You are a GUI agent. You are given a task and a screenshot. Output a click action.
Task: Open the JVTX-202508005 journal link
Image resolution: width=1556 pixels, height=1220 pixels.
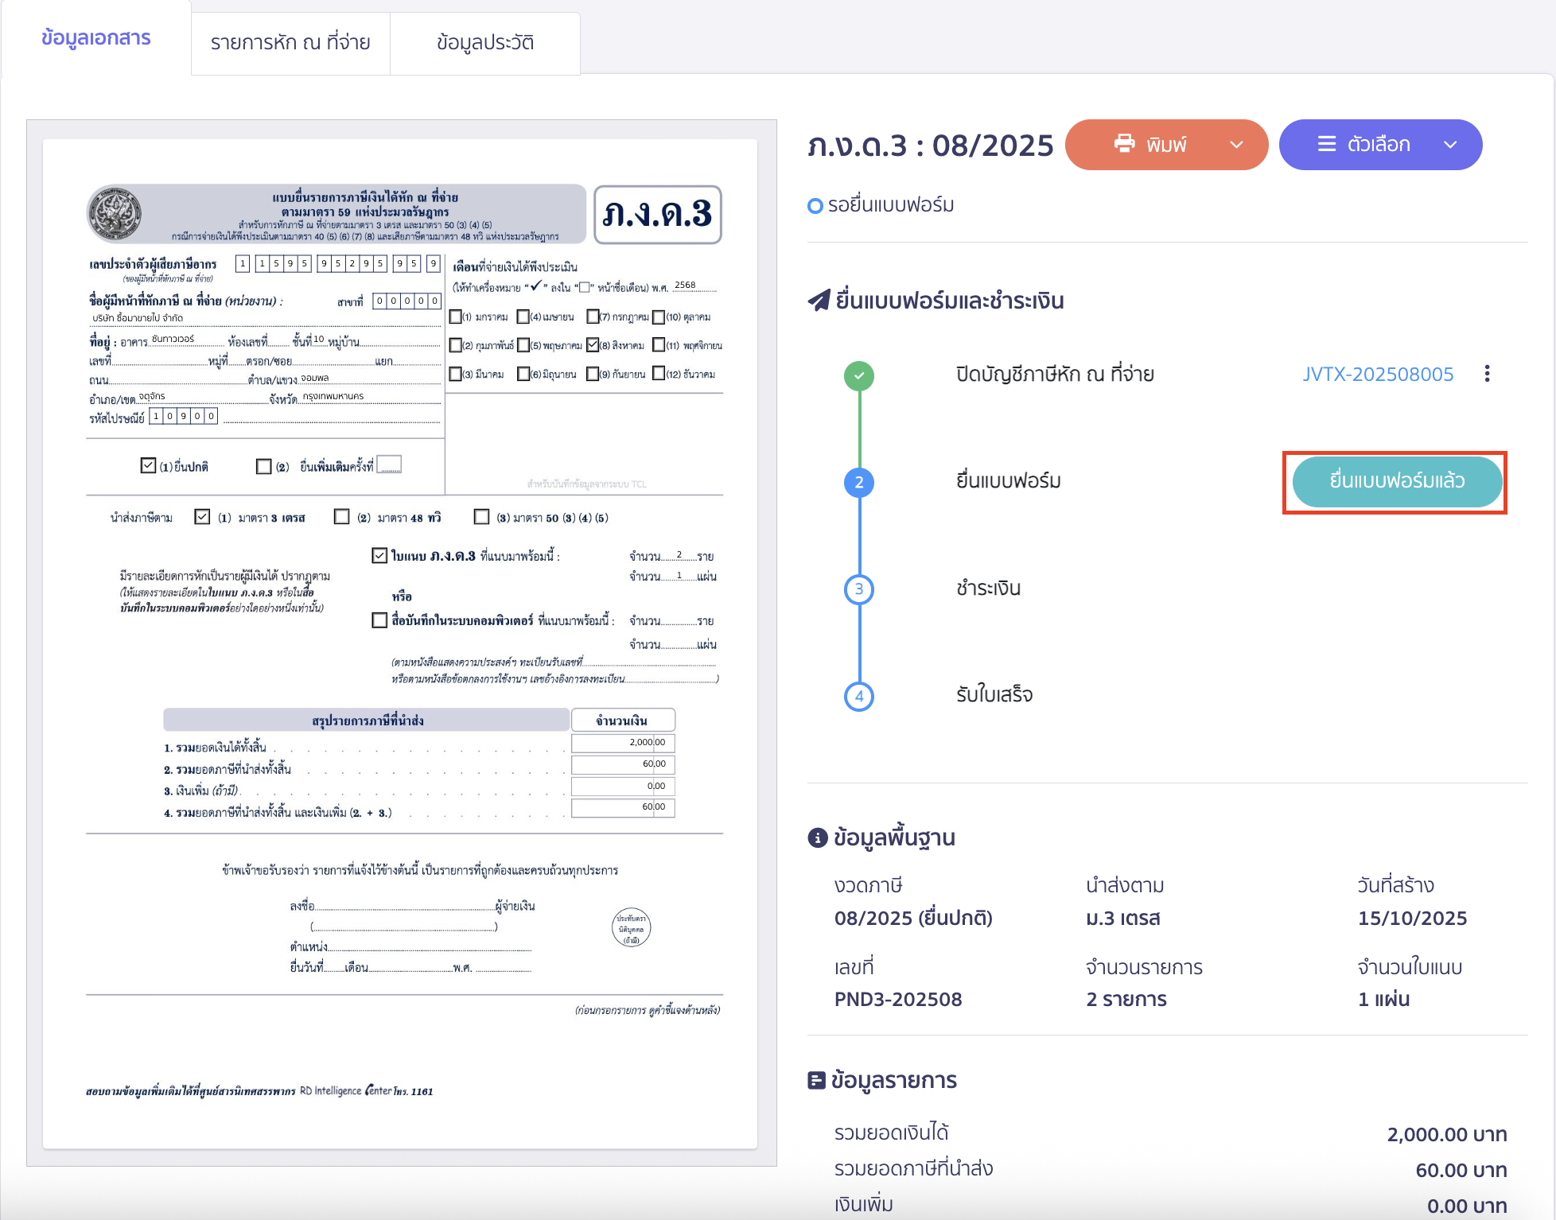tap(1377, 374)
